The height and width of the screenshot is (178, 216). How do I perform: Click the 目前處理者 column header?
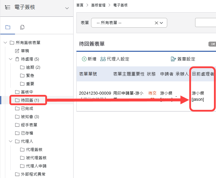pyautogui.click(x=203, y=74)
